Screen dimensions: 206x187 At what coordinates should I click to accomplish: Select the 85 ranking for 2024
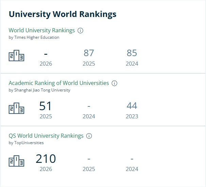point(132,53)
